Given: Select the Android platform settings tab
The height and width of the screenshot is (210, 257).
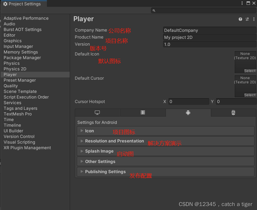Looking at the screenshot, I should [x=188, y=113].
